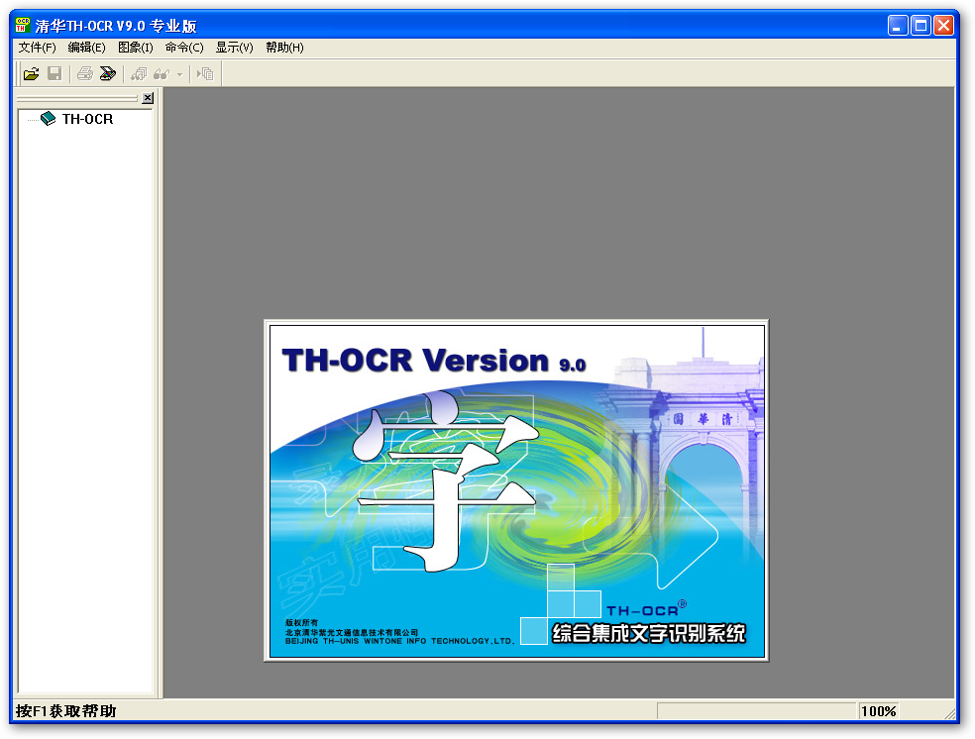Open the 显示(V) menu
This screenshot has width=975, height=739.
click(235, 48)
